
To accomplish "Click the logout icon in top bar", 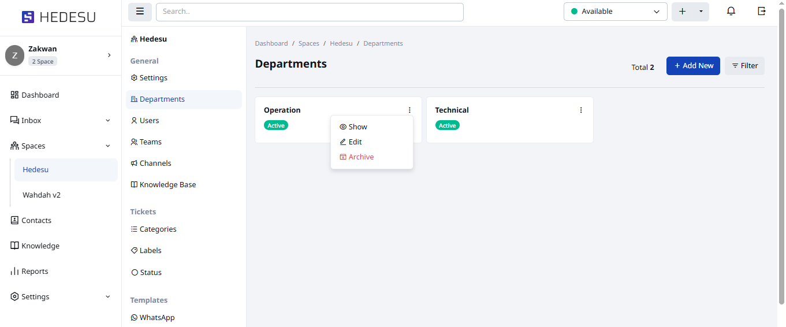I will [x=762, y=12].
